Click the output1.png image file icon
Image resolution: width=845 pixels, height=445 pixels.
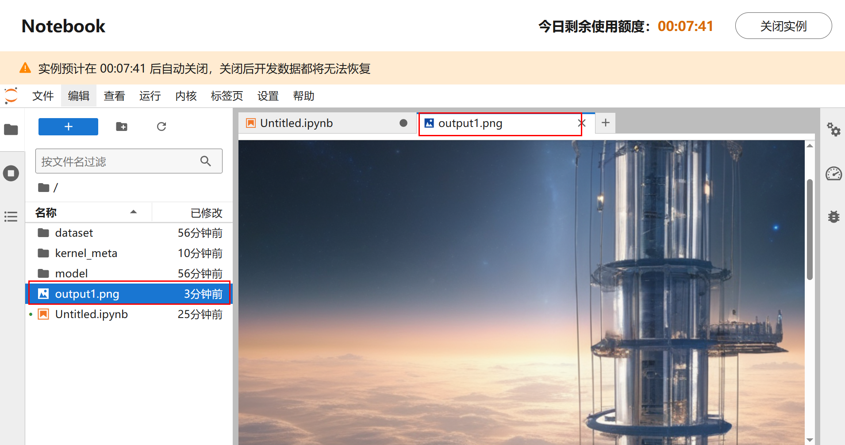pyautogui.click(x=43, y=294)
